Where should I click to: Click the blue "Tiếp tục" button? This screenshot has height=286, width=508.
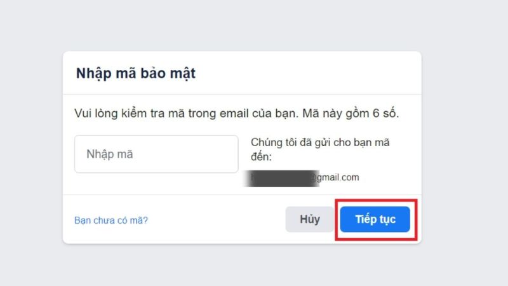click(x=375, y=220)
